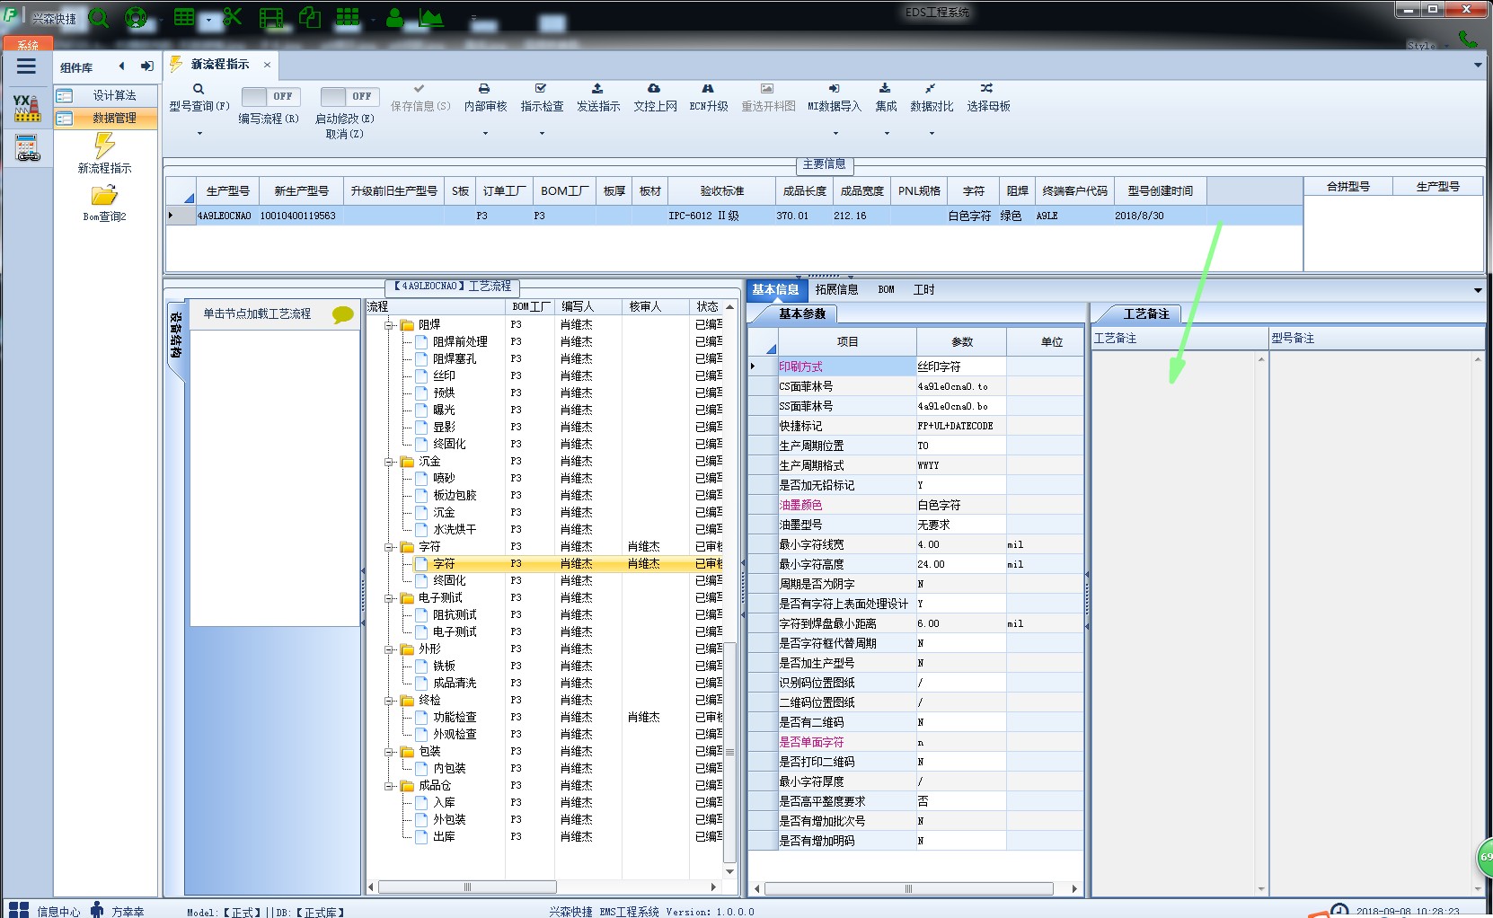
Task: Open the 系统 ribbon tab
Action: coord(28,45)
